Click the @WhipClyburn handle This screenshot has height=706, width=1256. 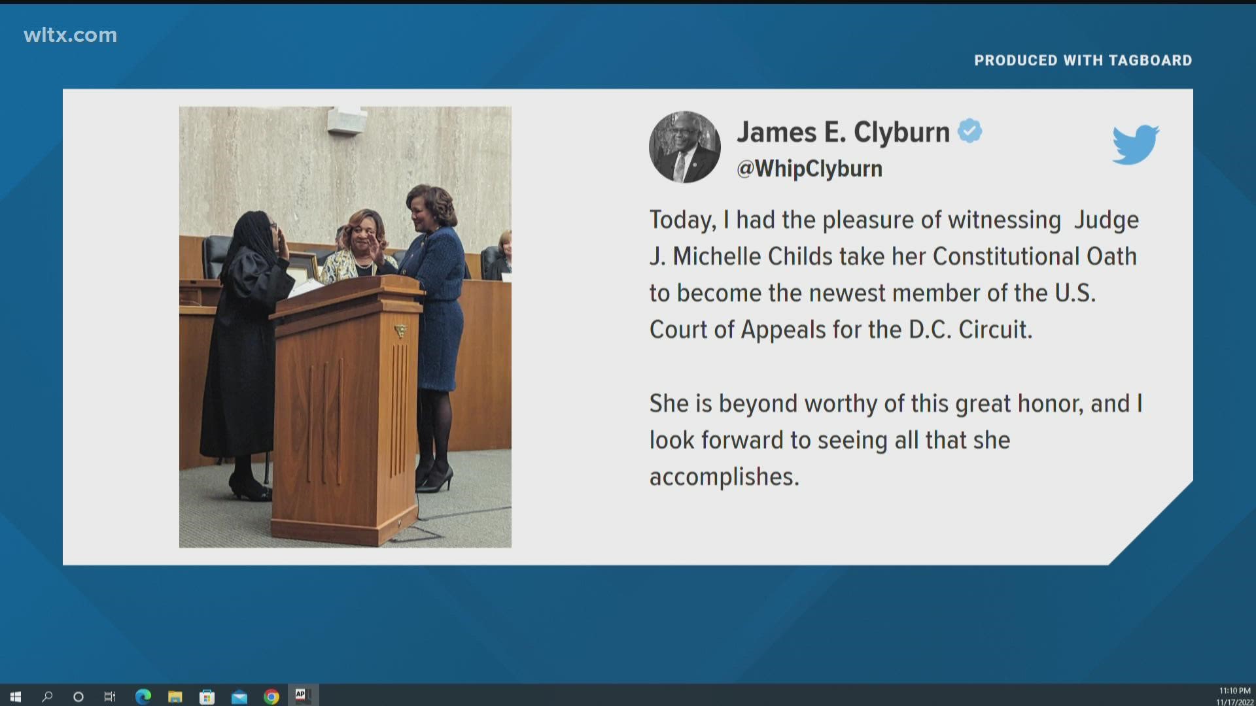(810, 169)
